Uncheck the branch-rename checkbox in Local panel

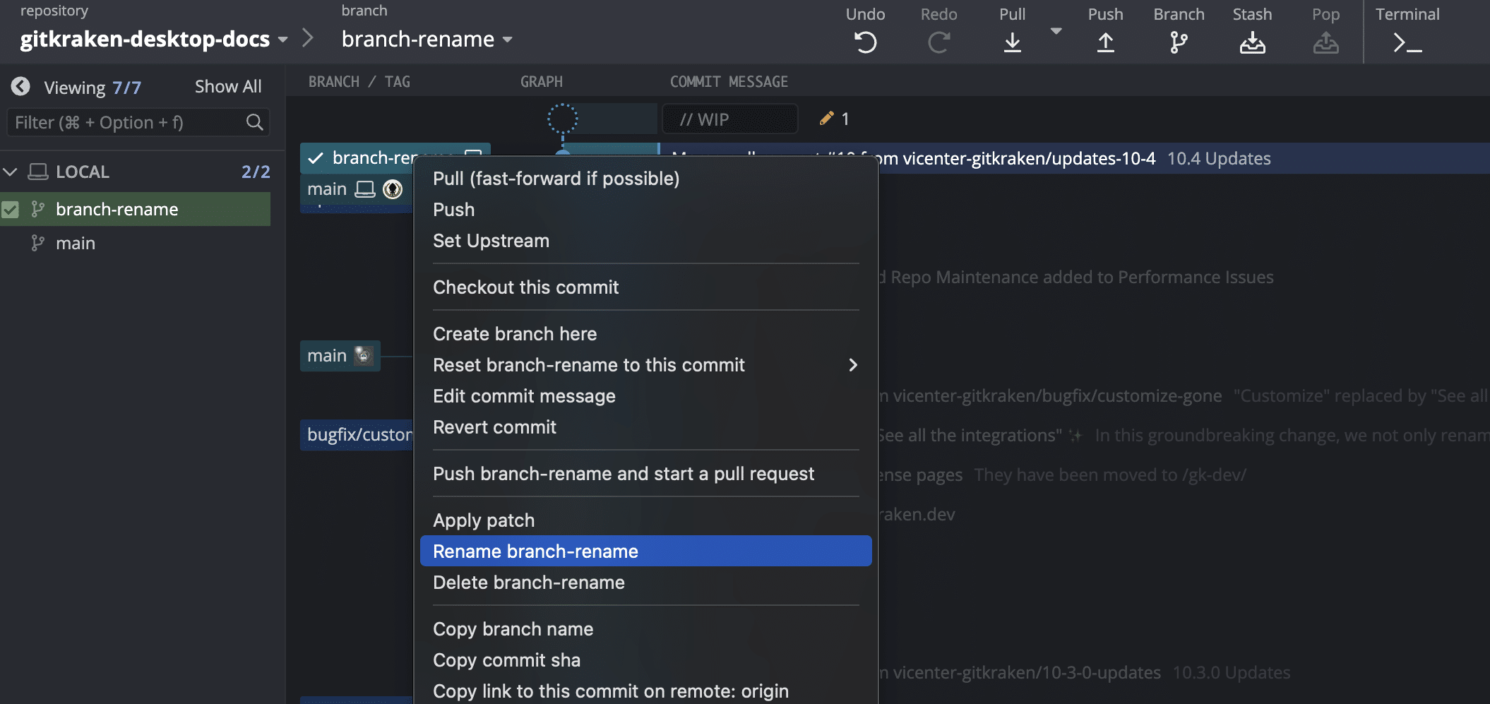coord(10,208)
